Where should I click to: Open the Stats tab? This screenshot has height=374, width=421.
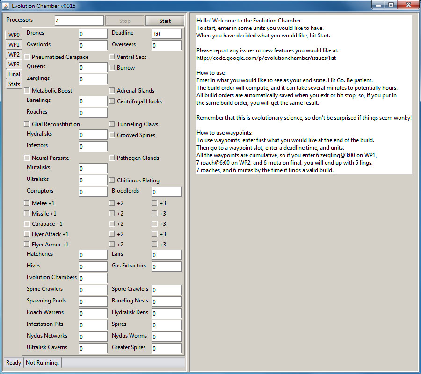pos(14,84)
